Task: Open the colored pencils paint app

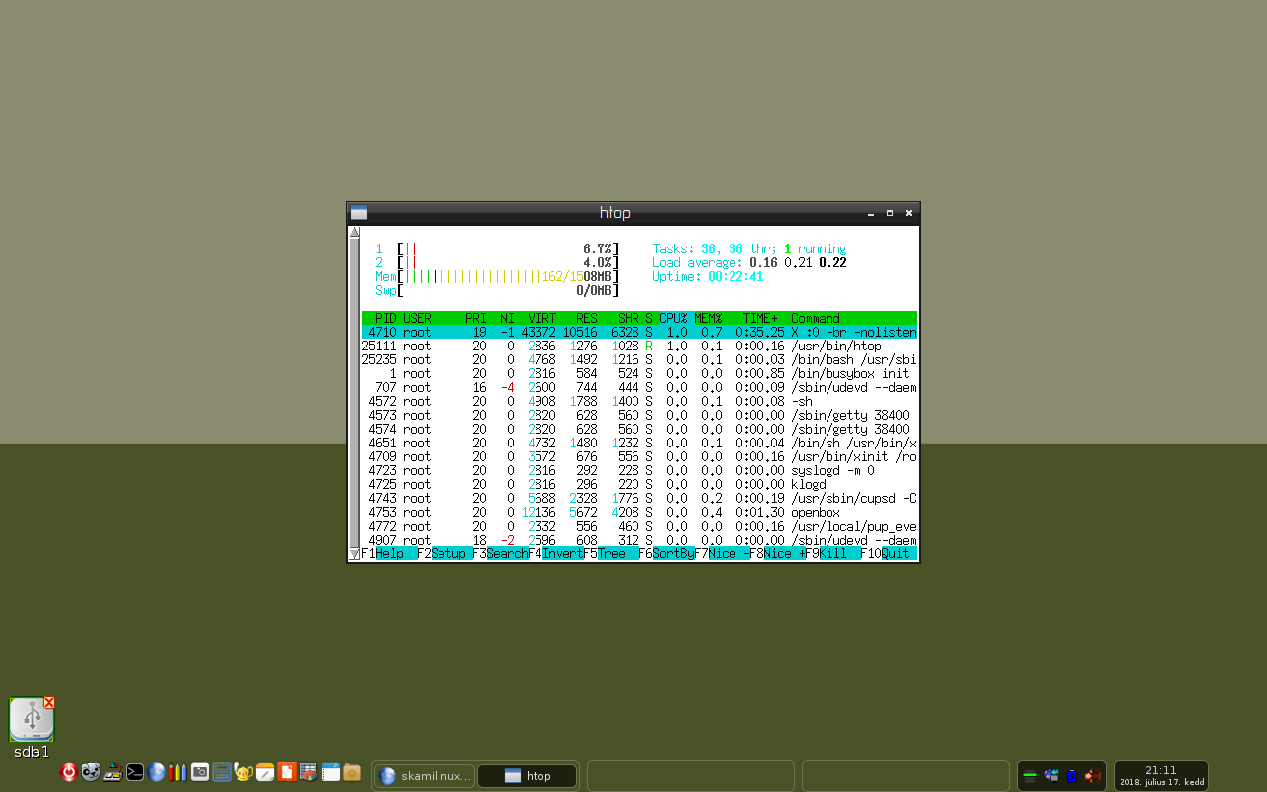Action: coord(178,772)
